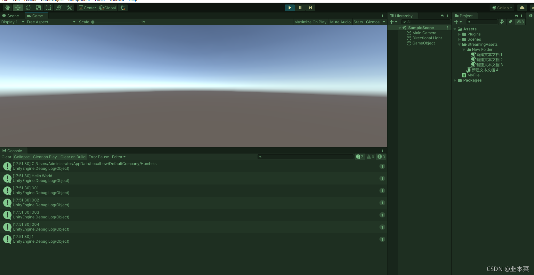Toggle Gizmos in Game view
Image resolution: width=534 pixels, height=275 pixels.
click(x=373, y=22)
